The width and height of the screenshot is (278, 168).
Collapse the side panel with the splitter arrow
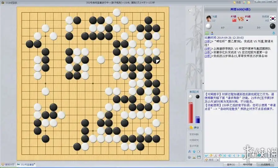[203, 83]
